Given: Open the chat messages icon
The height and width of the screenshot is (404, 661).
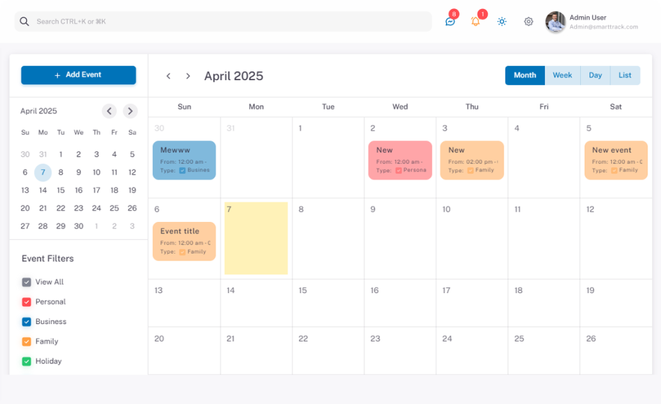Looking at the screenshot, I should [x=450, y=21].
